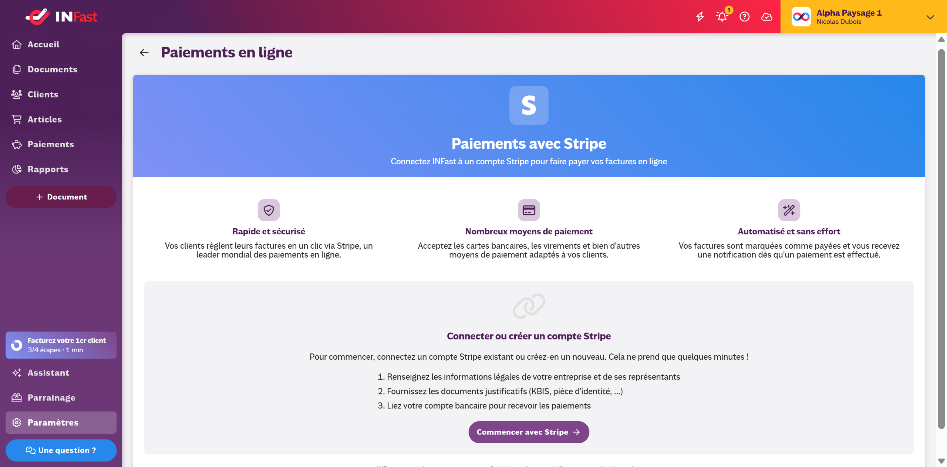
Task: Open the Paiements sidebar item
Action: coord(50,144)
